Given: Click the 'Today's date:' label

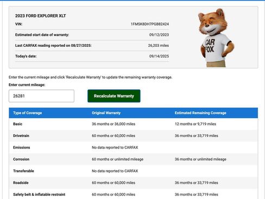Looking at the screenshot, I should tap(26, 56).
